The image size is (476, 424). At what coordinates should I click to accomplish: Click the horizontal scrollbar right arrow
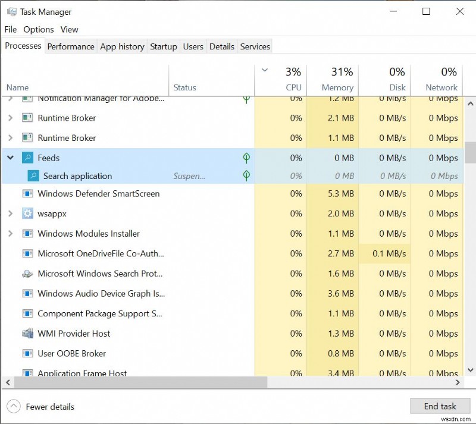[458, 382]
